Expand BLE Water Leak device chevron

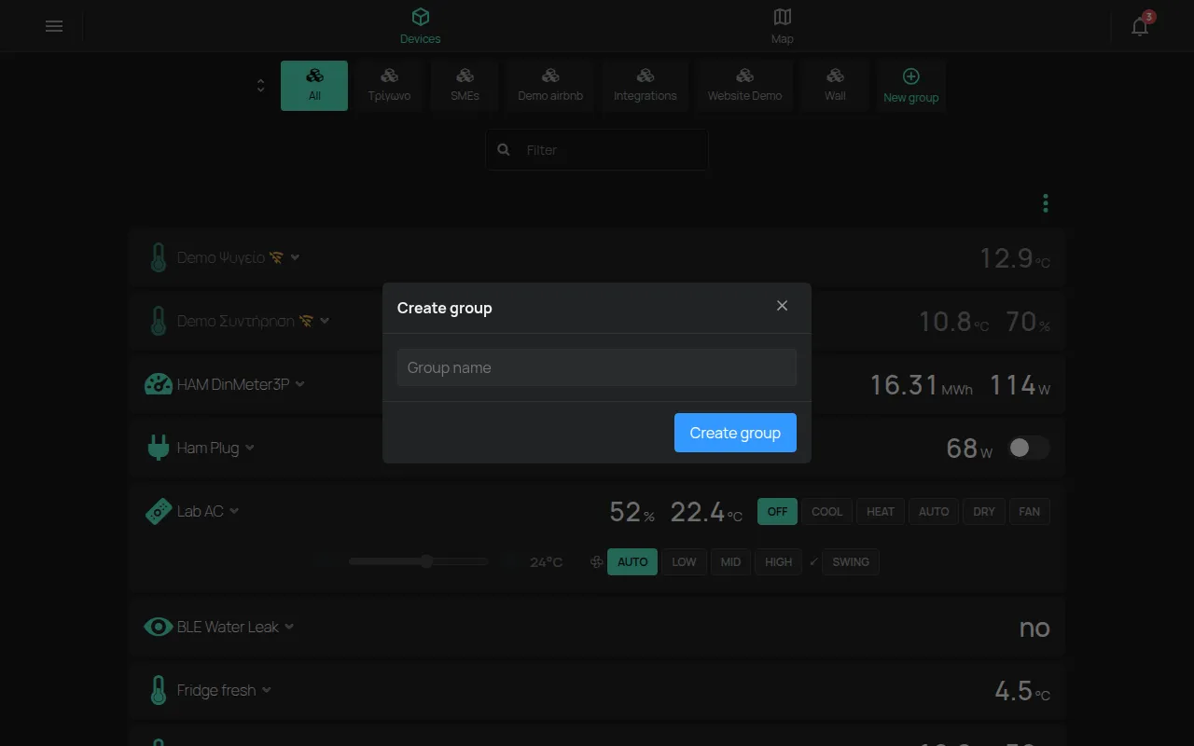tap(289, 627)
